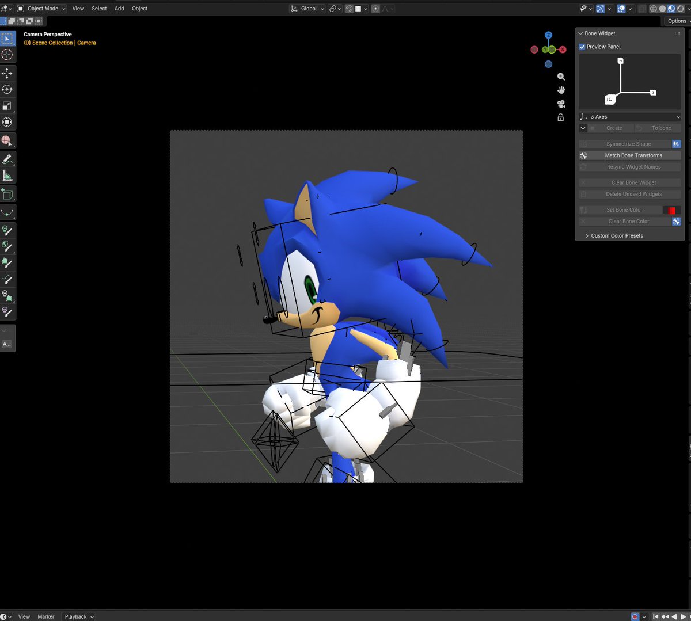The width and height of the screenshot is (691, 621).
Task: Click Symmetrize Shape button
Action: 625,144
